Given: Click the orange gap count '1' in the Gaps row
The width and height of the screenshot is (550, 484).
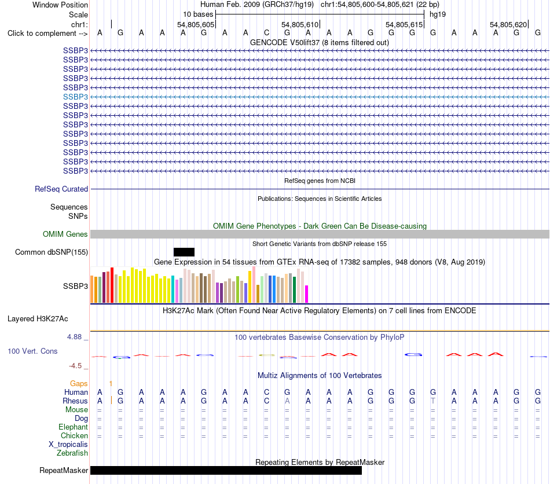Looking at the screenshot, I should [x=111, y=384].
